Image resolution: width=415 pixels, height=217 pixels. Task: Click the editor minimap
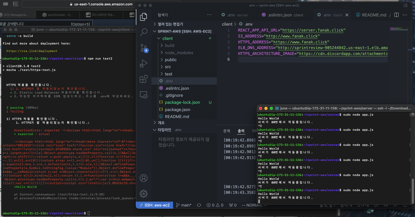399,29
